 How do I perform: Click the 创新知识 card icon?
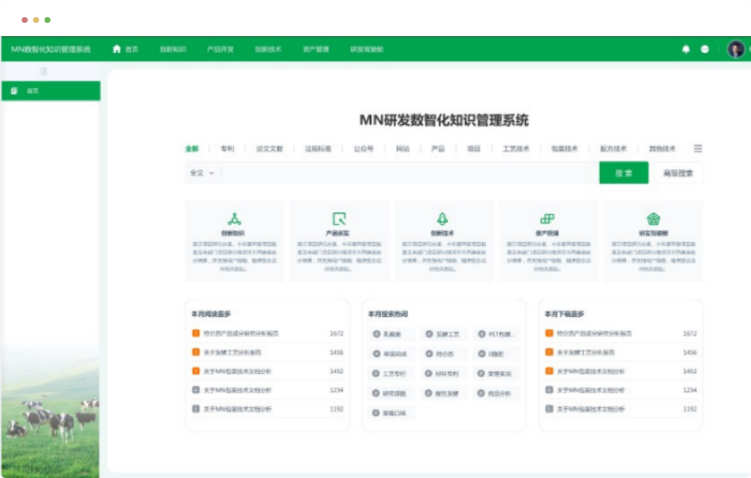tap(234, 219)
